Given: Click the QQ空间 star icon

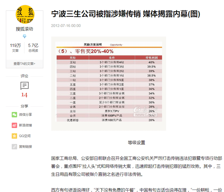Looking at the screenshot, I should point(14,136).
